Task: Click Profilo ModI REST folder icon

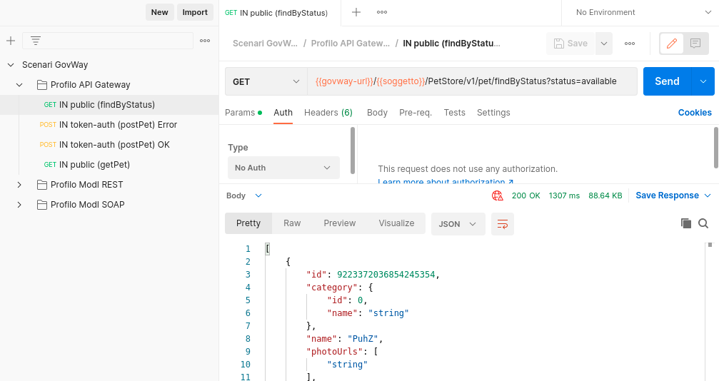Action: (41, 185)
